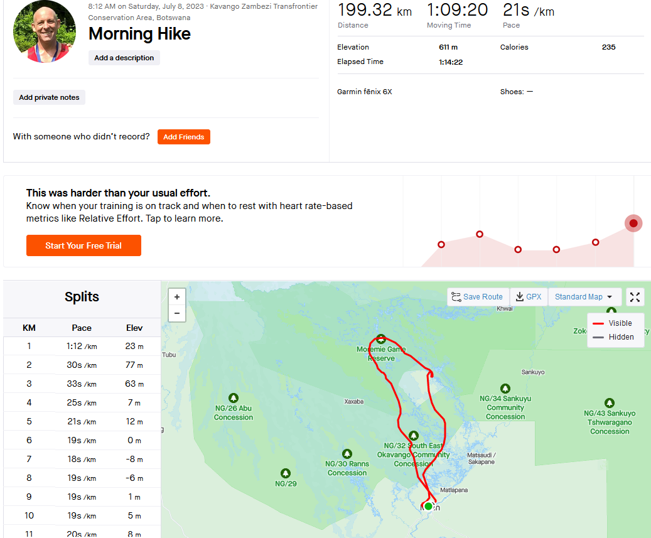Open the Standard Map dropdown
Viewport: 651px width, 538px height.
coord(584,297)
